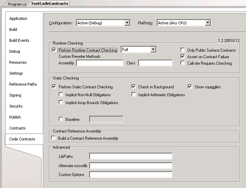This screenshot has width=246, height=188.
Task: Click the Contract Reference Assembly group title
Action: [x=77, y=131]
